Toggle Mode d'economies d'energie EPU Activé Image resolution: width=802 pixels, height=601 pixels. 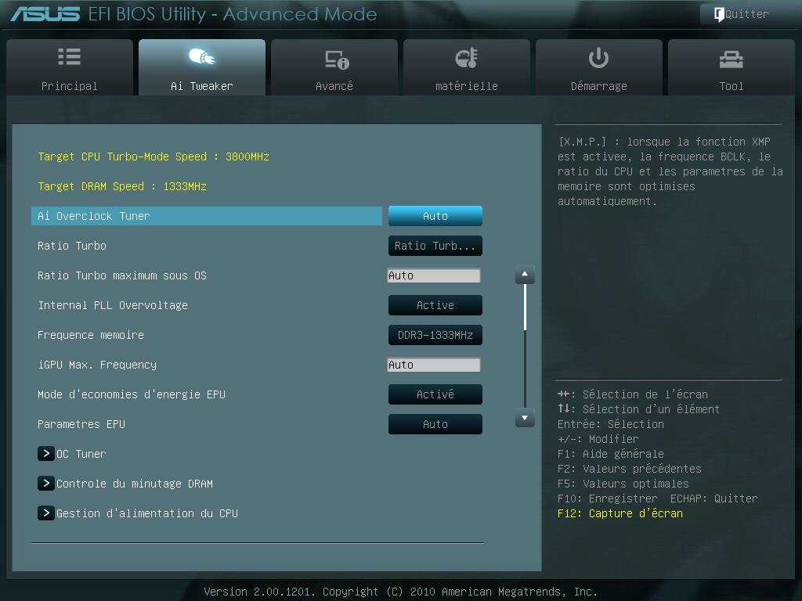pyautogui.click(x=435, y=394)
